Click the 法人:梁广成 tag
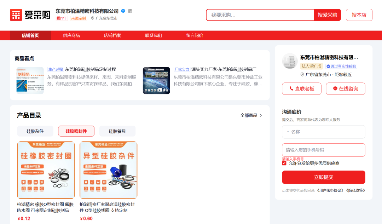The image size is (382, 224). [x=312, y=66]
